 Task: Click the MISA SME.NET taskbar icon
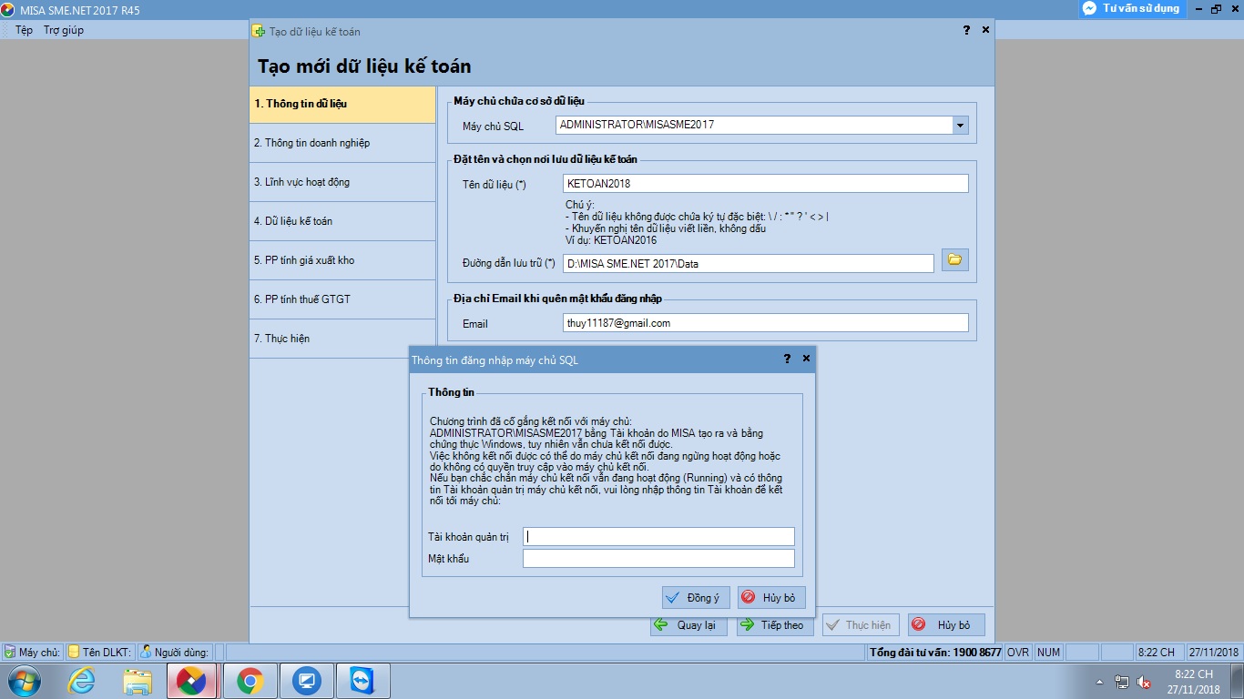[x=192, y=681]
